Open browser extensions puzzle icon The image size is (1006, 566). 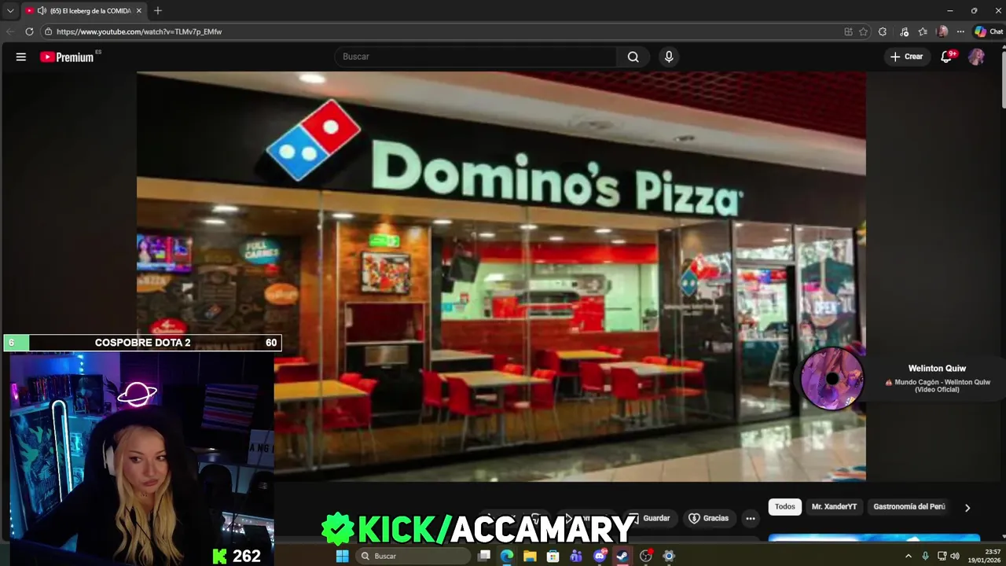click(883, 31)
